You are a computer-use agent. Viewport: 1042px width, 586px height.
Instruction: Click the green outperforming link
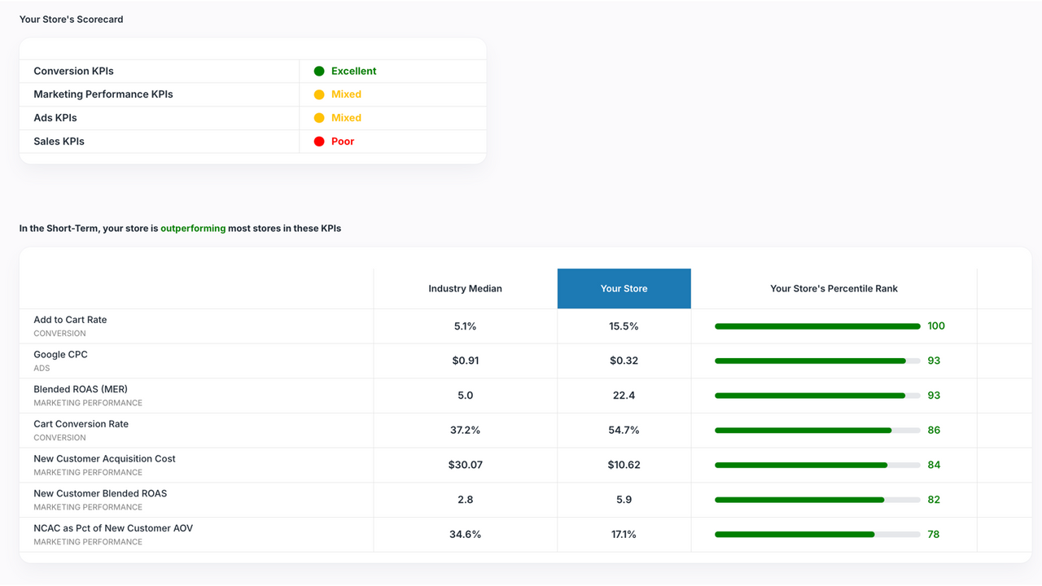193,228
